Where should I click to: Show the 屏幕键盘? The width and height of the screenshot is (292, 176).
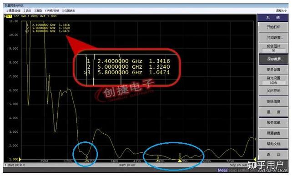(x=273, y=133)
